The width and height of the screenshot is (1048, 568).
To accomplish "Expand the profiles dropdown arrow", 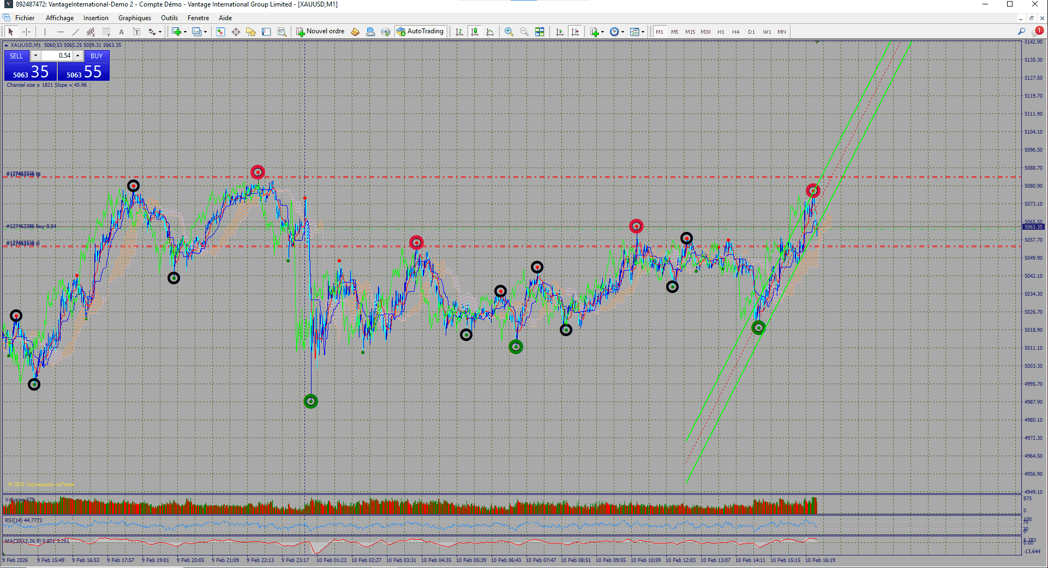I will [x=205, y=32].
